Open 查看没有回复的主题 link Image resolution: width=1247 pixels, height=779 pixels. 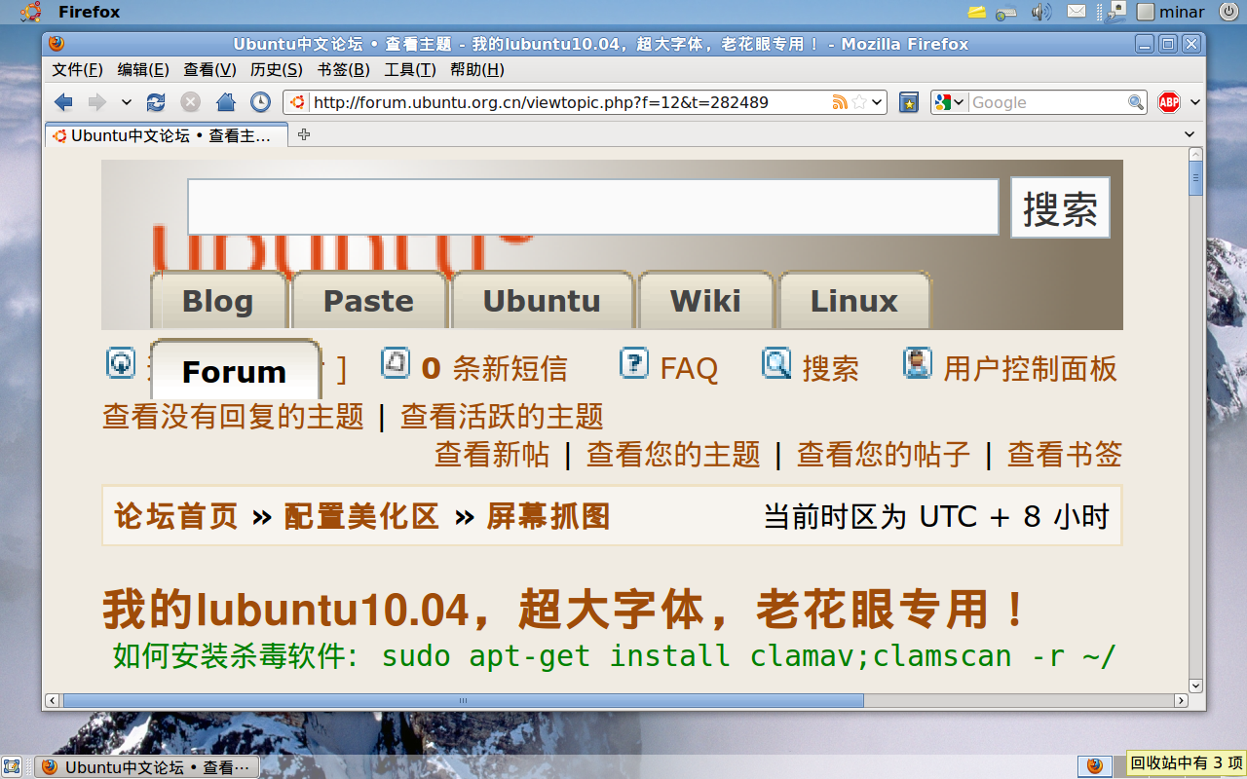click(233, 417)
